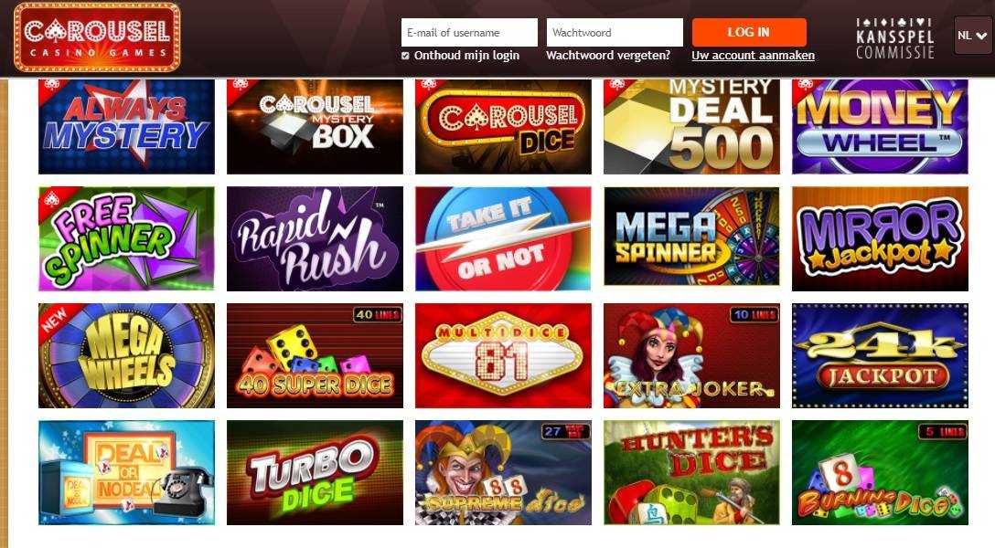Screen dimensions: 995x548
Task: Open the Money Wheel game tile
Action: click(880, 126)
